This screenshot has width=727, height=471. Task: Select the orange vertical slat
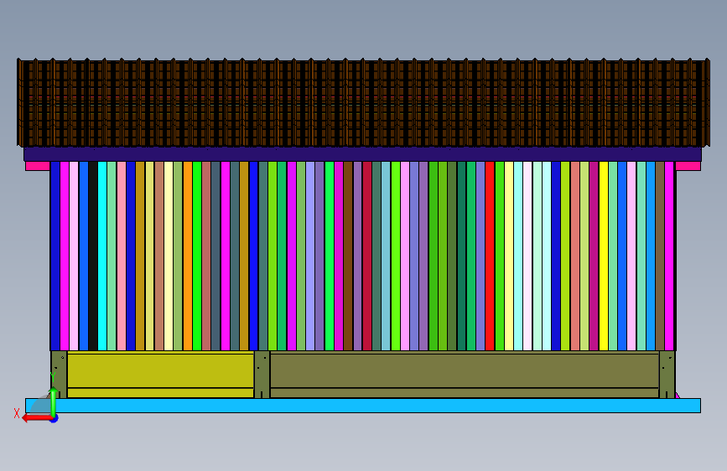click(187, 256)
